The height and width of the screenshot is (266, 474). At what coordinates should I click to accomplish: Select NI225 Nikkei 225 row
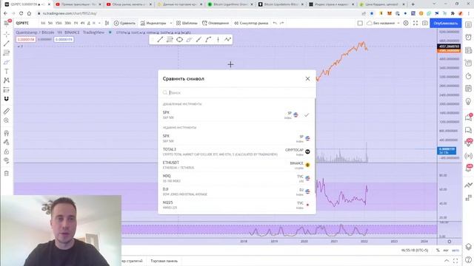click(x=237, y=205)
